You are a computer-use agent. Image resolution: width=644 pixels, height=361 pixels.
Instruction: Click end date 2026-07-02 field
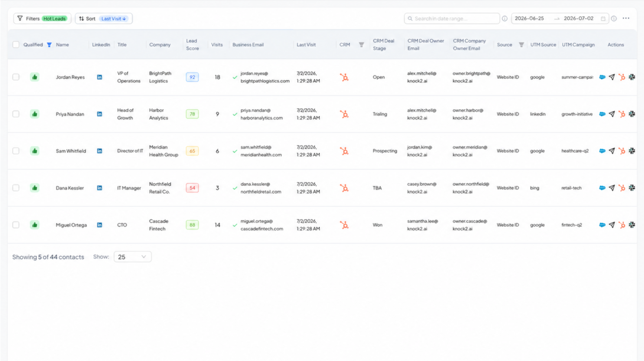(x=579, y=19)
